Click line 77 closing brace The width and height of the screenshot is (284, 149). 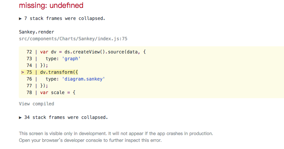tap(37, 86)
